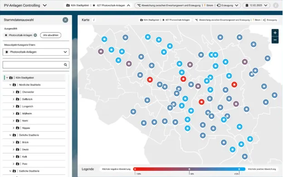Screen dimensions: 283x177
Task: Select the Dellbrück tree entry label
Action: point(27,99)
